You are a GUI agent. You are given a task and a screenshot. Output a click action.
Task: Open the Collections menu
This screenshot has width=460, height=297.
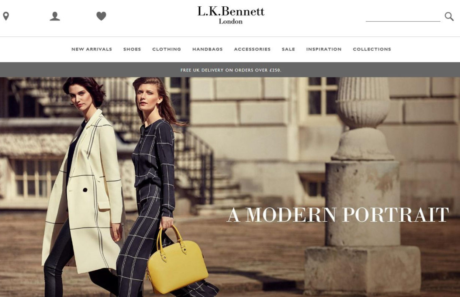pos(372,49)
